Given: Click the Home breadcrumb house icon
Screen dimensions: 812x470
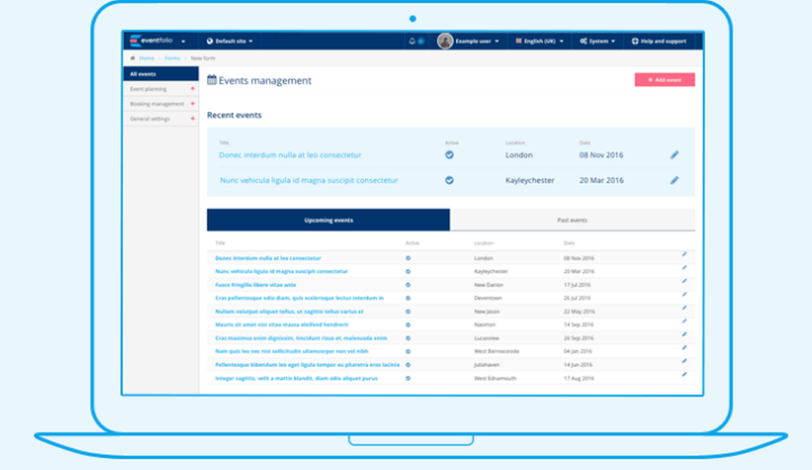Looking at the screenshot, I should coord(132,58).
